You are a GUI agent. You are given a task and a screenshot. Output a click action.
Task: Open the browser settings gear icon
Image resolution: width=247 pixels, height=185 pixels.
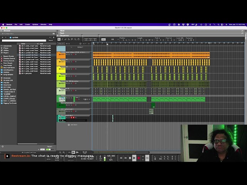coord(3,146)
